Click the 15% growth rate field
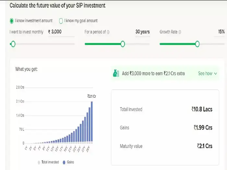The height and width of the screenshot is (170, 227). pyautogui.click(x=221, y=32)
